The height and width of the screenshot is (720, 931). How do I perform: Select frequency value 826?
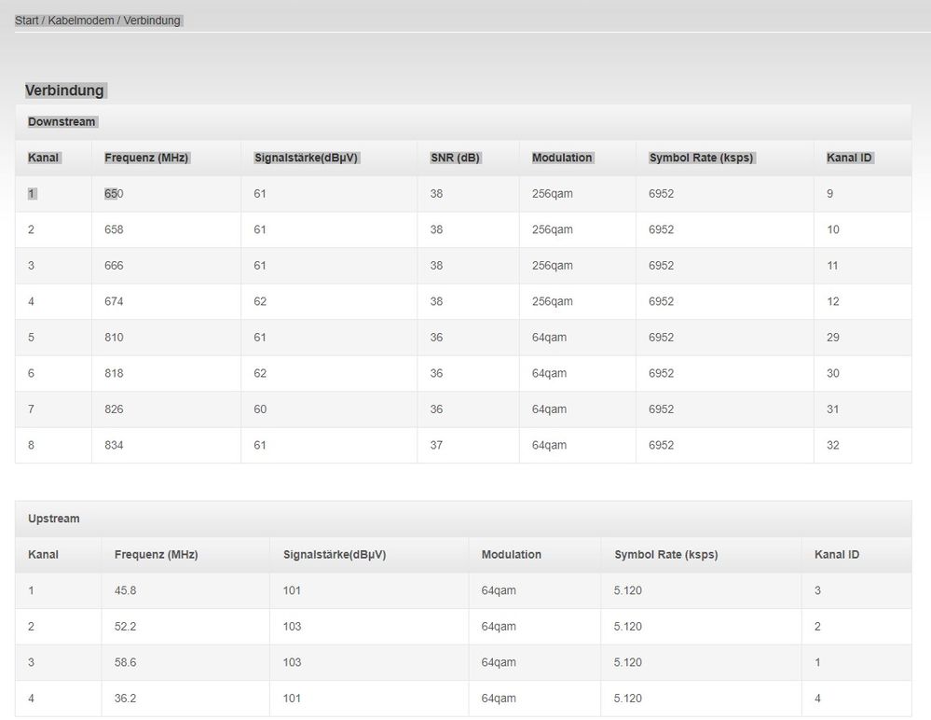pyautogui.click(x=114, y=409)
